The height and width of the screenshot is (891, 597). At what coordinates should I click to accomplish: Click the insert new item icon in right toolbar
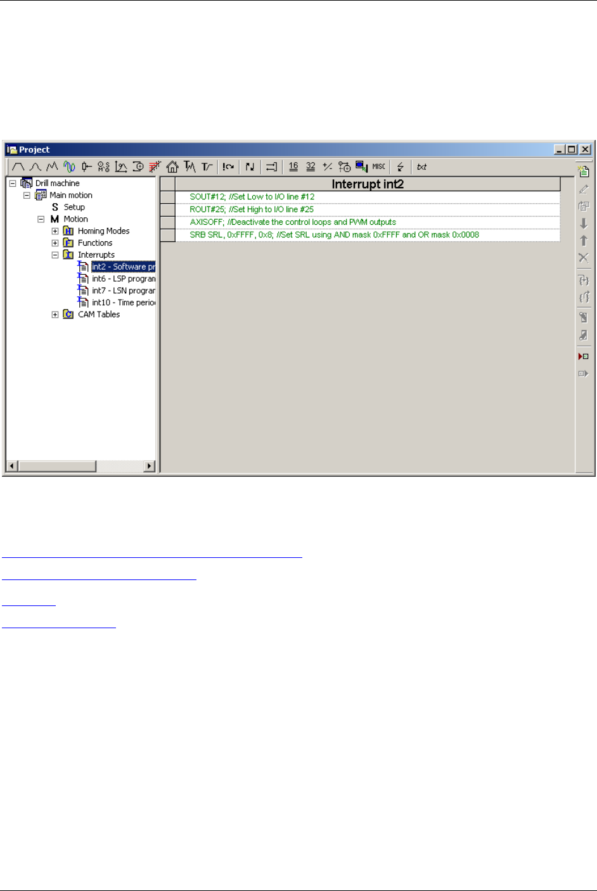click(584, 171)
